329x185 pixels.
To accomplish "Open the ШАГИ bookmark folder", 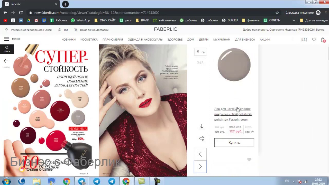I will [142, 20].
